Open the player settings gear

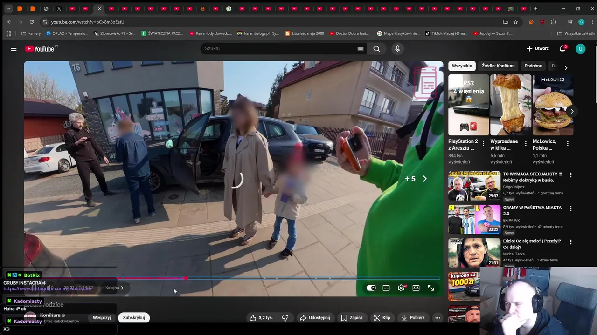coord(401,288)
